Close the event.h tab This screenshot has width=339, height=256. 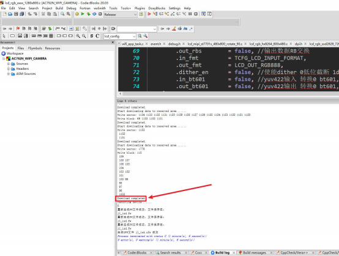[x=164, y=44]
